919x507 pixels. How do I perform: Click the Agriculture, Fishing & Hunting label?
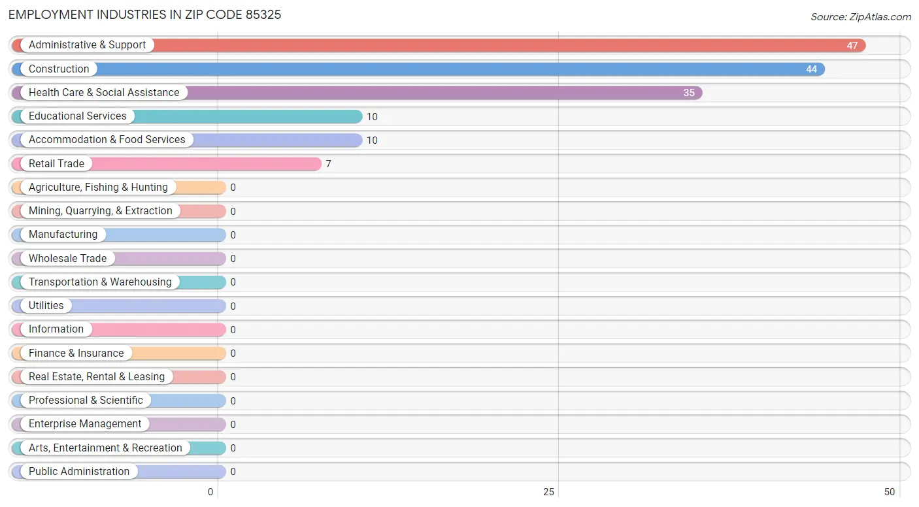[x=98, y=187]
